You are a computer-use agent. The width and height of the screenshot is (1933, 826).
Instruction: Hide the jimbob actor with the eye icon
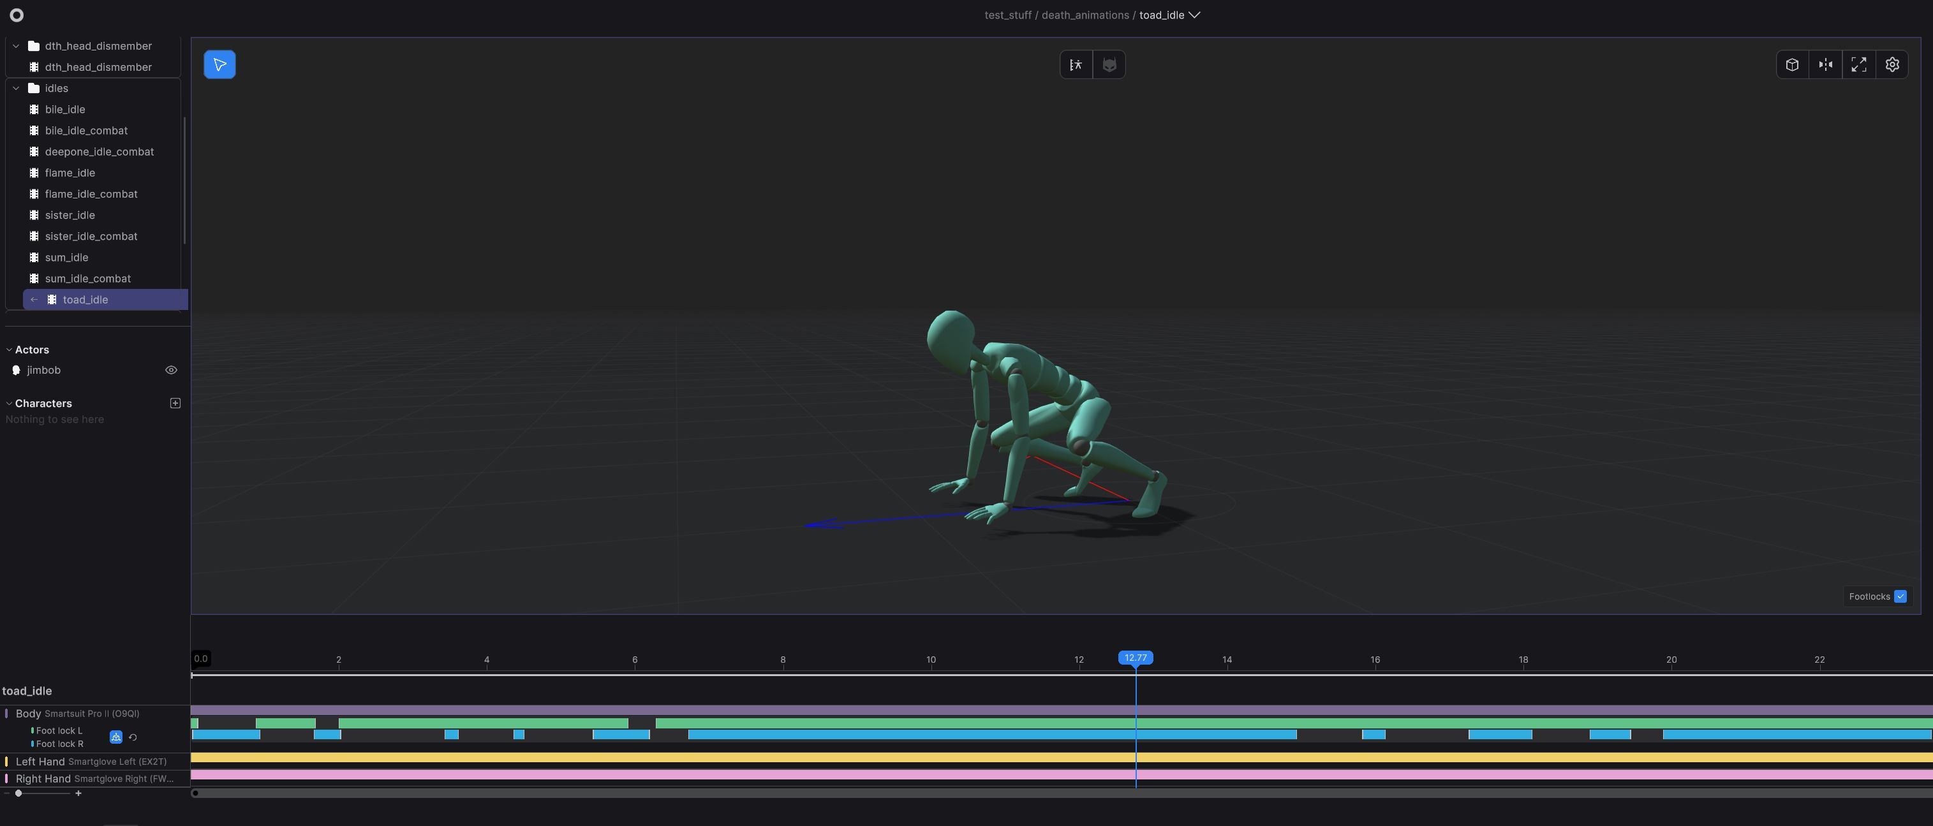171,370
